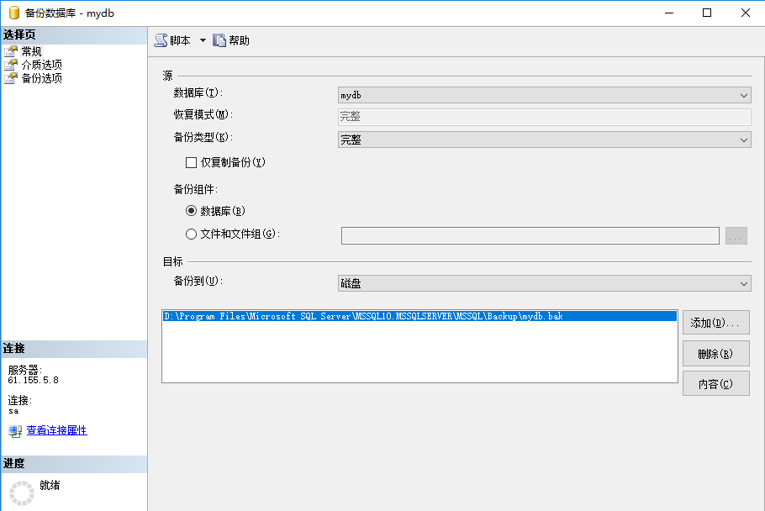Click the connection properties icon
The height and width of the screenshot is (511, 765).
(x=15, y=431)
